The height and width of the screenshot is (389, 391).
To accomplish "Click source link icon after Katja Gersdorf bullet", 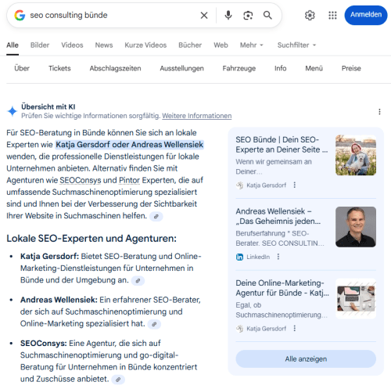I will pyautogui.click(x=138, y=281).
